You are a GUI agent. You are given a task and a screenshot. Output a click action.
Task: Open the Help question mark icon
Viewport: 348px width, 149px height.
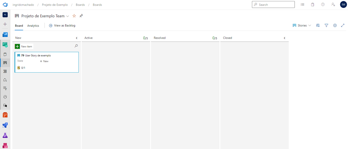tap(323, 4)
